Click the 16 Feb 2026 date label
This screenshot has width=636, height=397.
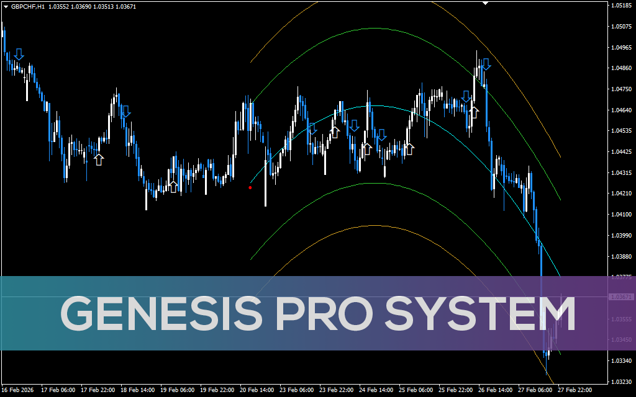pos(17,390)
